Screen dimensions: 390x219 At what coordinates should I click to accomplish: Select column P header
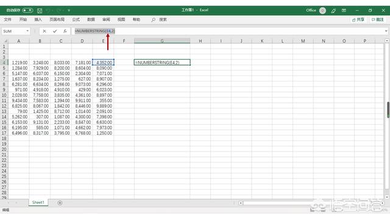[364, 41]
